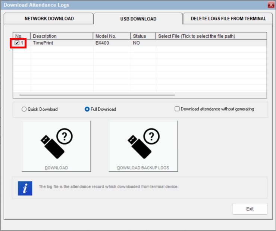The height and width of the screenshot is (231, 276).
Task: Click the DOWNLOAD BACKUP LOGS label
Action: [143, 168]
